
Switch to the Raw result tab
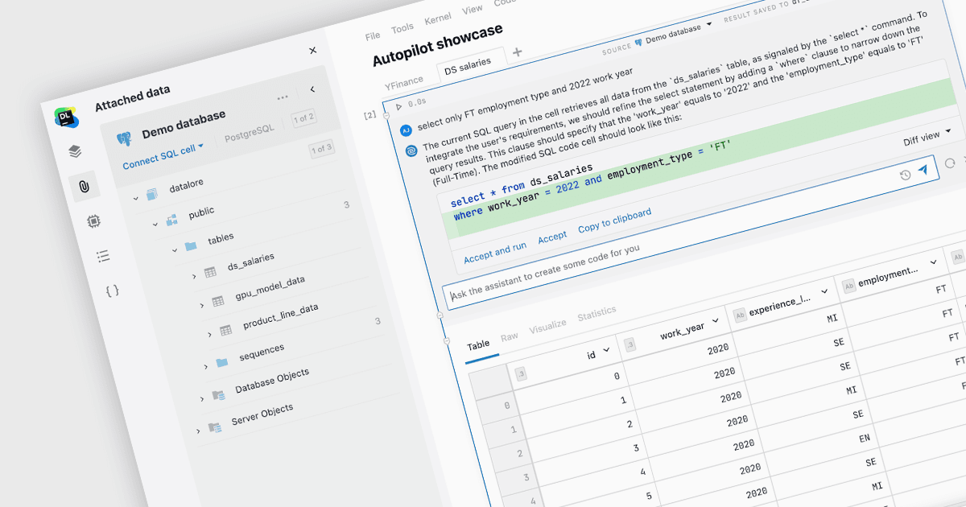(x=510, y=338)
